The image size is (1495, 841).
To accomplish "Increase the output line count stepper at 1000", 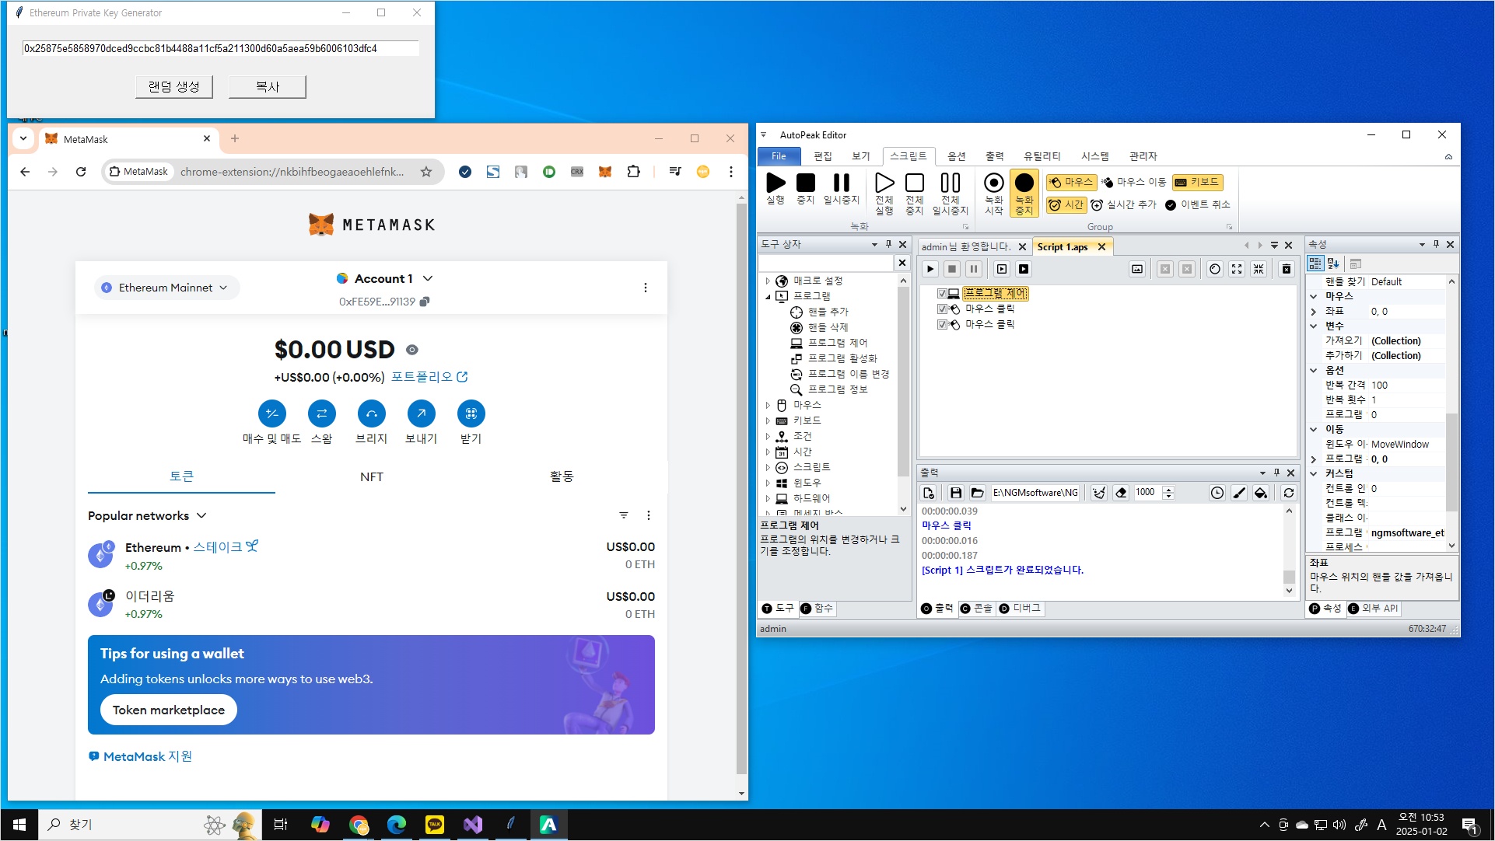I will click(1168, 489).
